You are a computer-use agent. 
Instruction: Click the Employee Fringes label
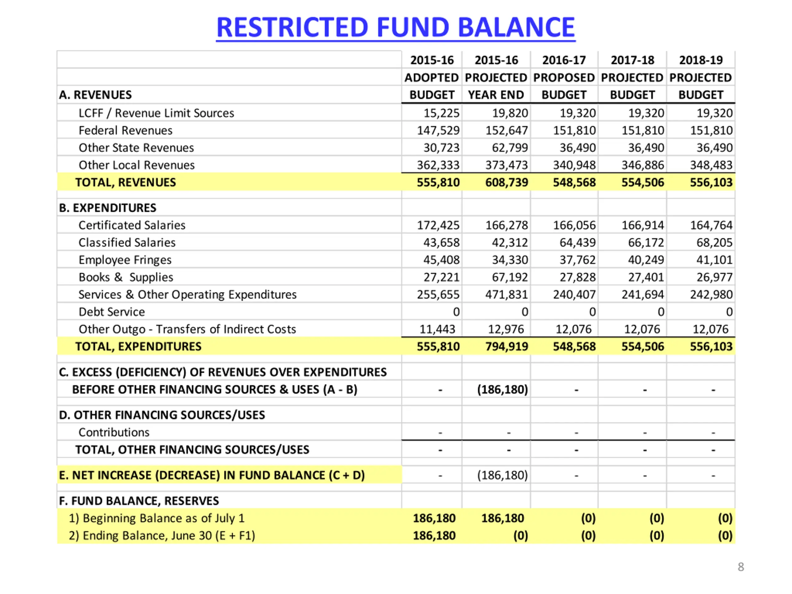[x=125, y=260]
